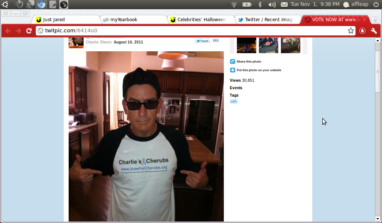Viewport: 382px width, 223px height.
Task: Click the main Charlie's Cherubs photo
Action: (146, 136)
